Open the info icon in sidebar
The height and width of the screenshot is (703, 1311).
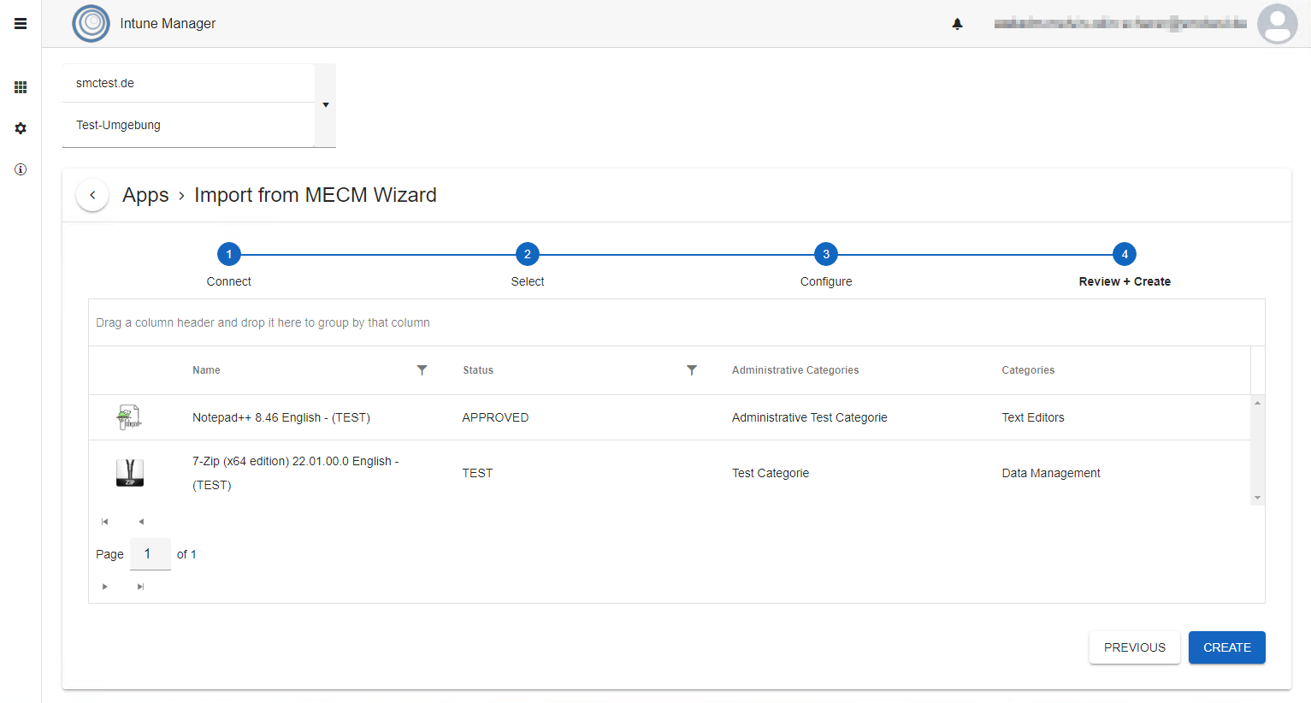[x=21, y=169]
